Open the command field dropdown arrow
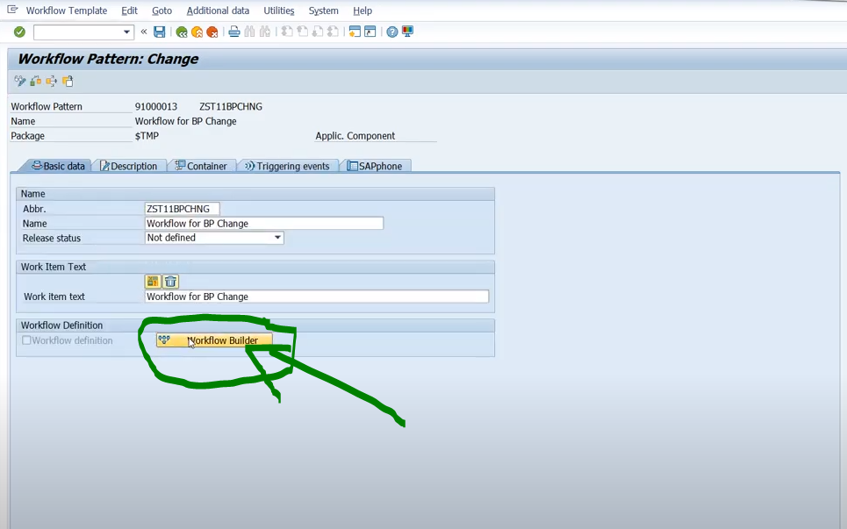Image resolution: width=847 pixels, height=529 pixels. [x=126, y=32]
